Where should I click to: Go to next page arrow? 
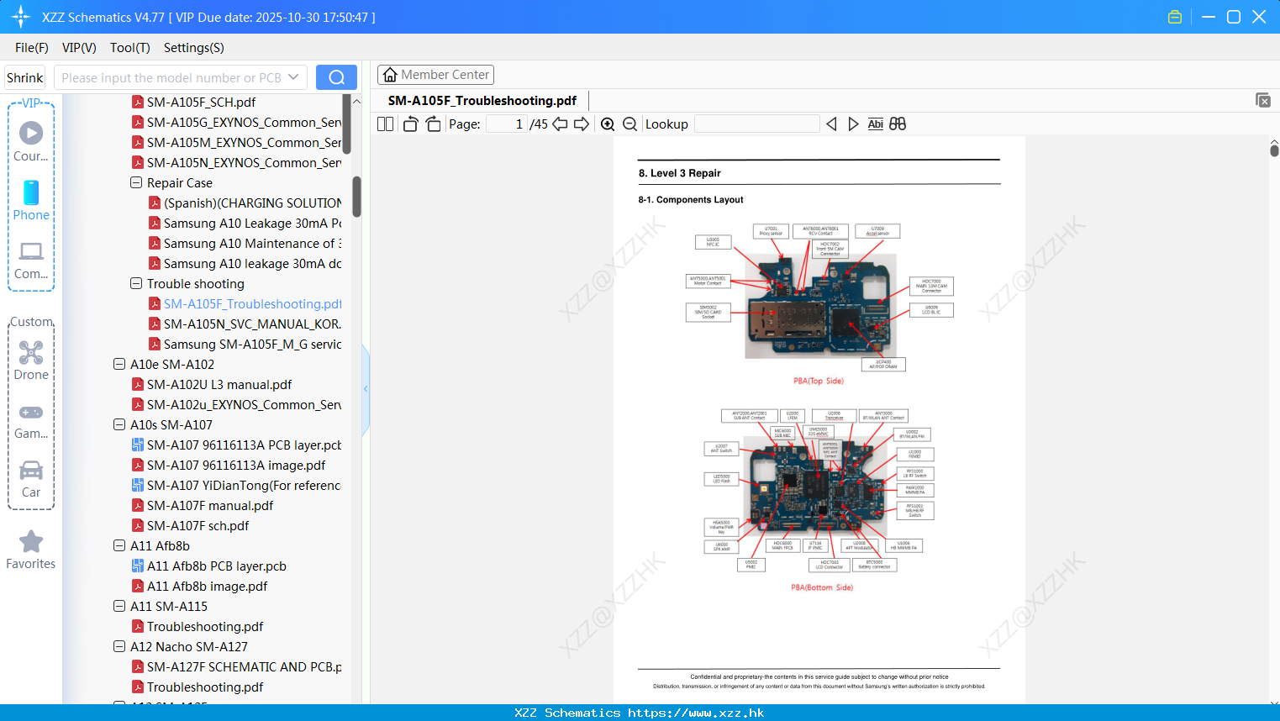coord(582,124)
